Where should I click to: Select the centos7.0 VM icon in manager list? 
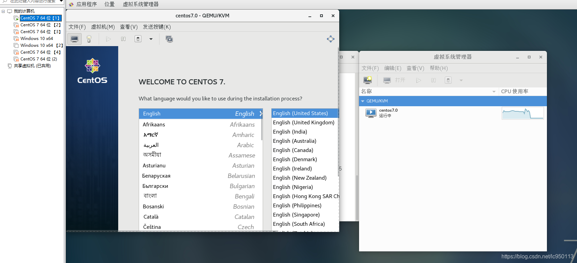(371, 113)
